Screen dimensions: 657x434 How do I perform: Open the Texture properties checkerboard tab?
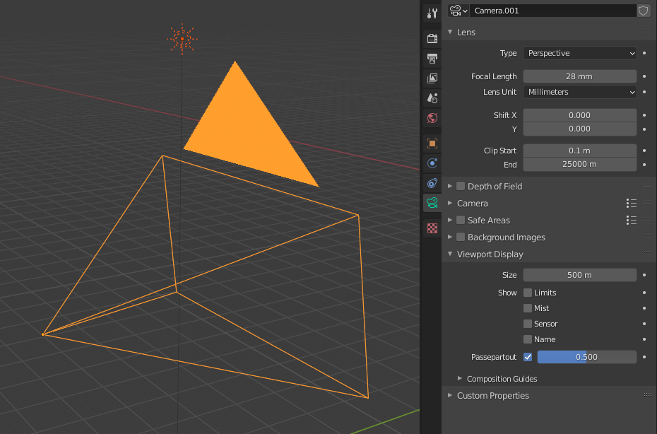432,228
